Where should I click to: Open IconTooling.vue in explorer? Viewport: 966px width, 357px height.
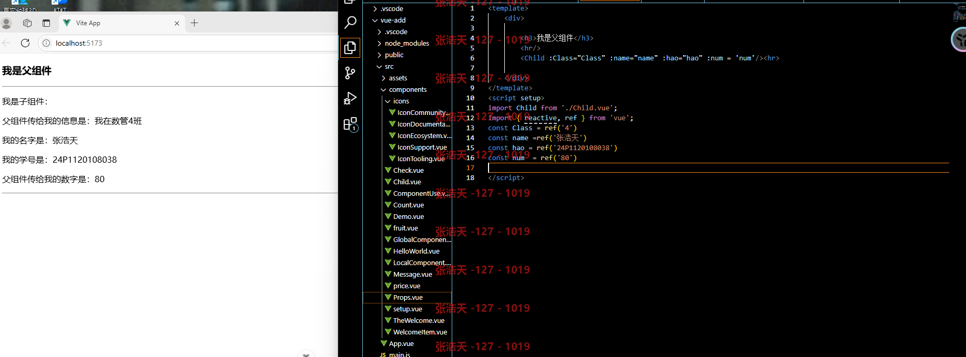coord(417,159)
